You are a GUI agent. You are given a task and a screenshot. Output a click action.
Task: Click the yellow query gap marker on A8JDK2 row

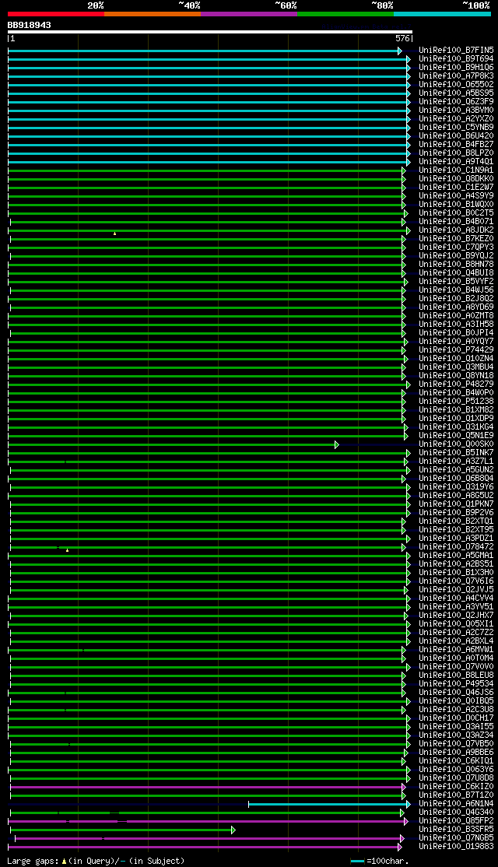114,234
